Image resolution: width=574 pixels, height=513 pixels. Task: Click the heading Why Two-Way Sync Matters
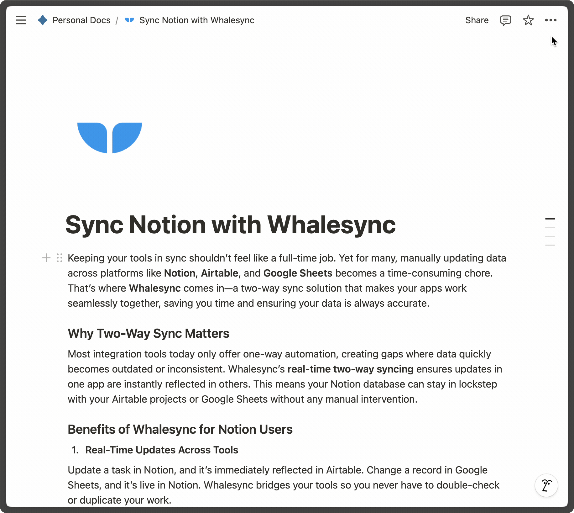pos(149,333)
